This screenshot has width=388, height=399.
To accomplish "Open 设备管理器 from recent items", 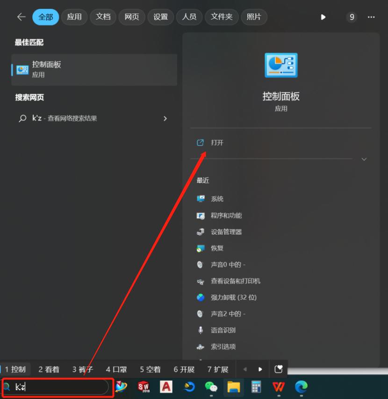I will [223, 232].
